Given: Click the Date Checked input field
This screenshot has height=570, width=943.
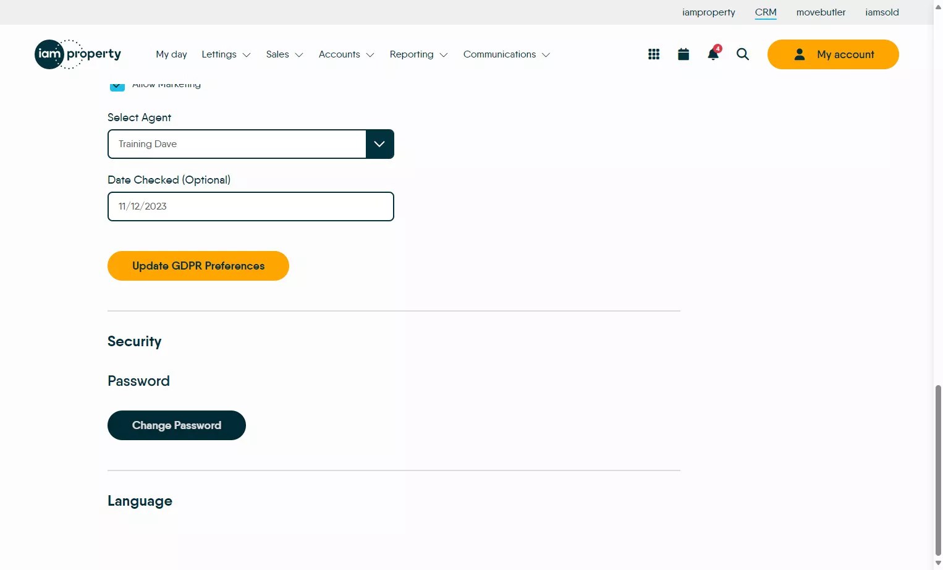Looking at the screenshot, I should coord(250,206).
